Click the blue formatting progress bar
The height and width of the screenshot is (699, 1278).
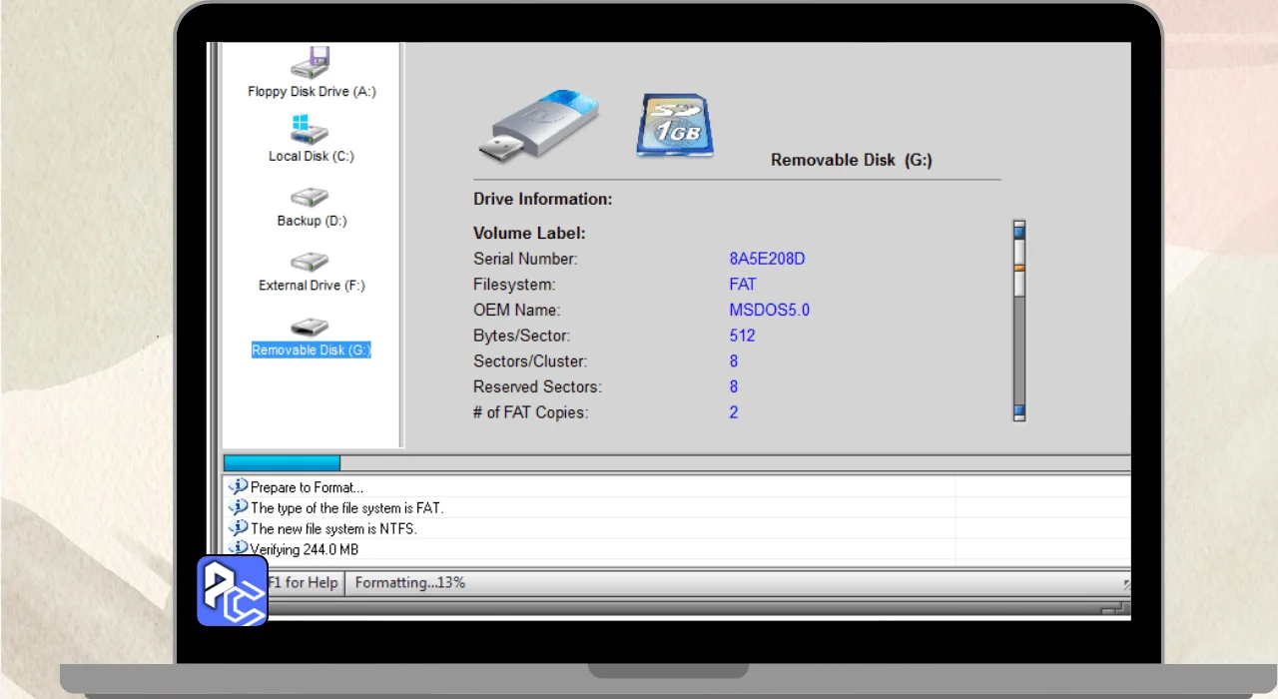coord(282,463)
